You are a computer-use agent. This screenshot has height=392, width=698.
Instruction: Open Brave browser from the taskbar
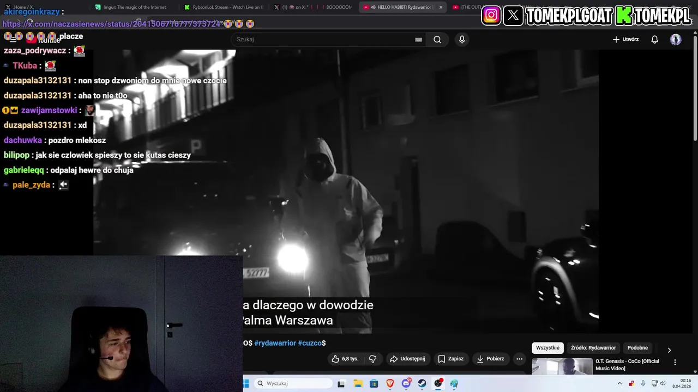(390, 383)
